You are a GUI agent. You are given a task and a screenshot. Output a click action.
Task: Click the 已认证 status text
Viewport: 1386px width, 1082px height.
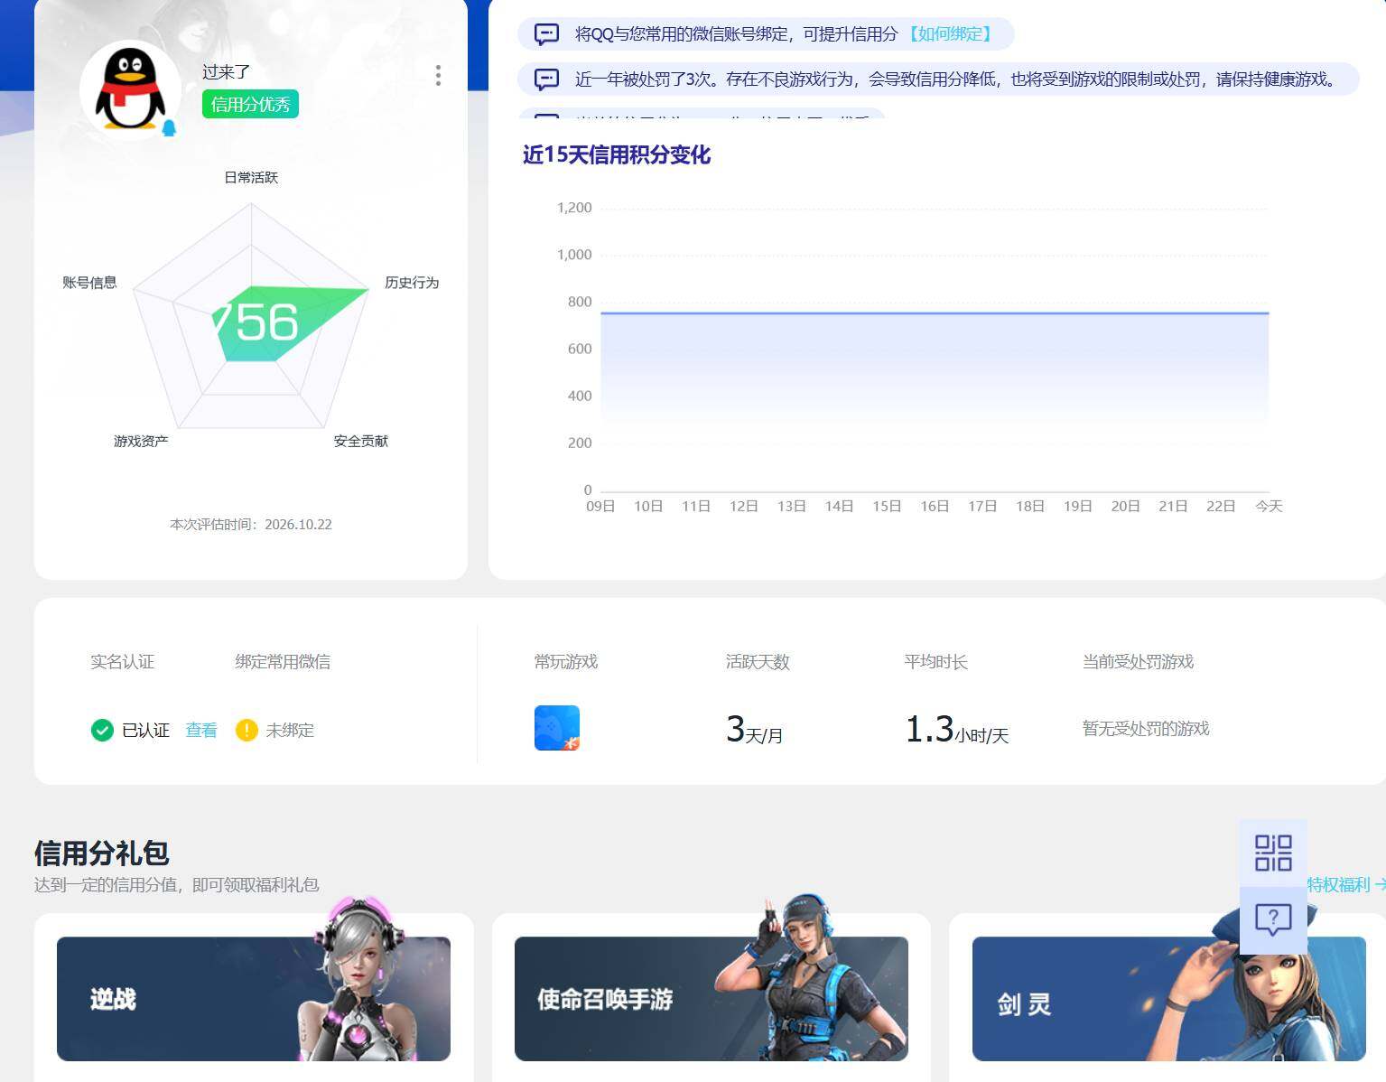coord(145,730)
